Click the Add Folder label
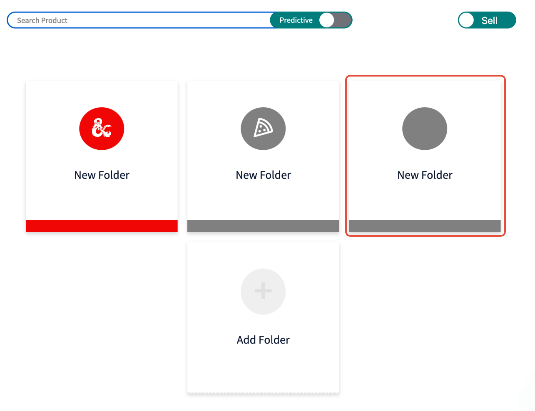 pos(263,340)
